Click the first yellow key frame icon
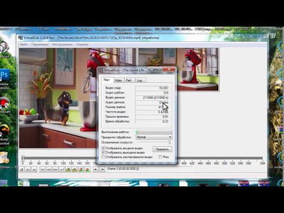This screenshot has height=213, width=284. point(68,169)
